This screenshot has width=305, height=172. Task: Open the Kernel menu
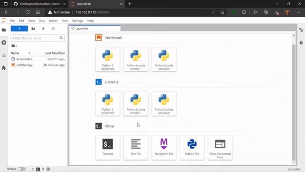(x=53, y=21)
